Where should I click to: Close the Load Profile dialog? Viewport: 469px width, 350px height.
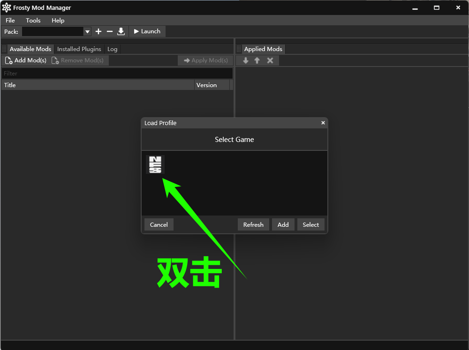(323, 123)
